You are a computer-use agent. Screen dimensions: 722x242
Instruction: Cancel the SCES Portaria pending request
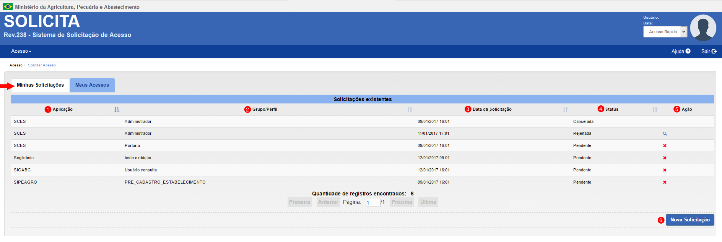coord(665,146)
